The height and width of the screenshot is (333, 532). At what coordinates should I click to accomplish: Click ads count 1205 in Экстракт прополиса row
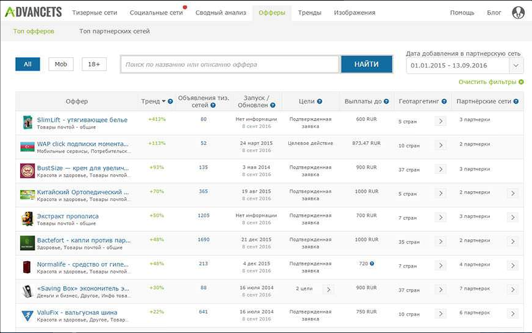click(204, 216)
